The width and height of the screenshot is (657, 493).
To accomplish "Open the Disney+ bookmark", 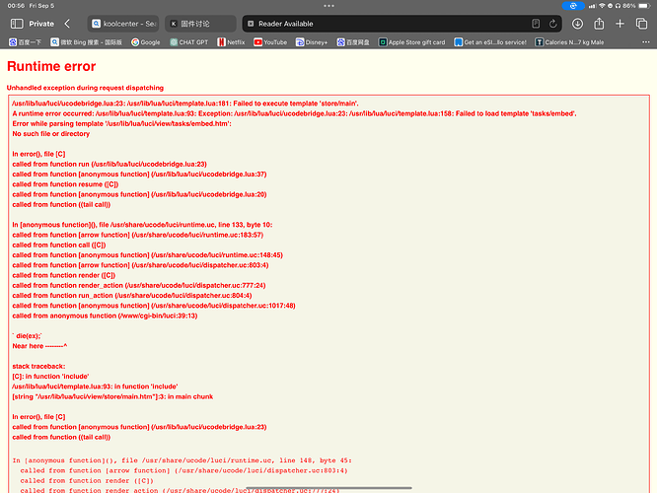I will 311,42.
